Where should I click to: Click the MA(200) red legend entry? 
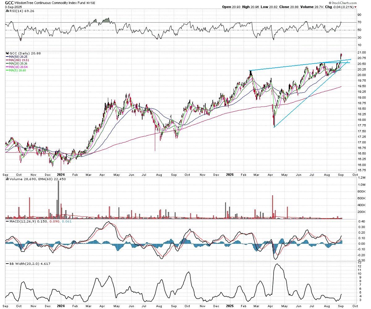[x=15, y=60]
